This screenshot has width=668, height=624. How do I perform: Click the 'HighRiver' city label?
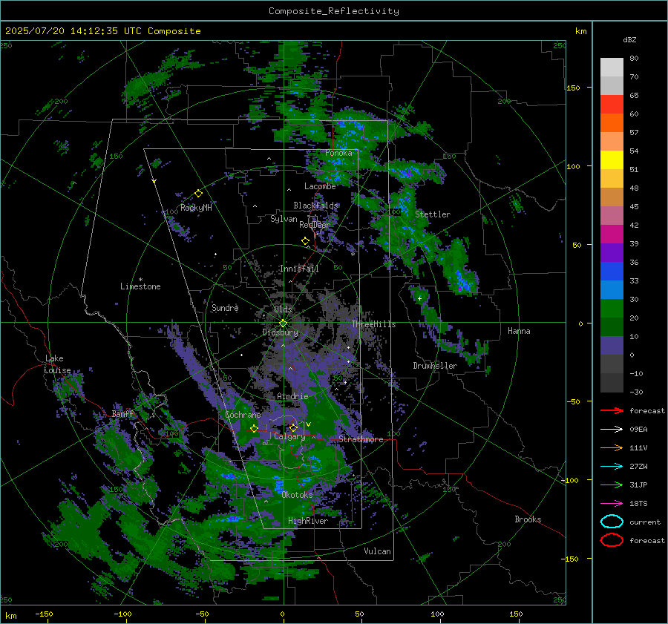(x=308, y=521)
